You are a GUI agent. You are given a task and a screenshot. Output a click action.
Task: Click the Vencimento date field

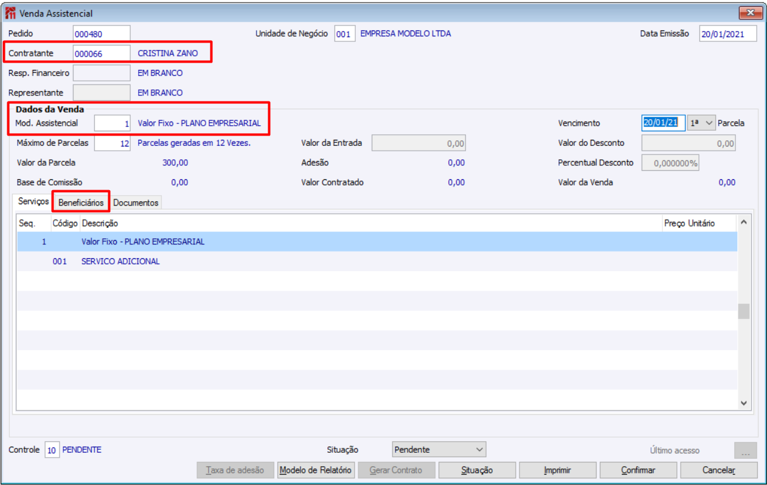[664, 123]
